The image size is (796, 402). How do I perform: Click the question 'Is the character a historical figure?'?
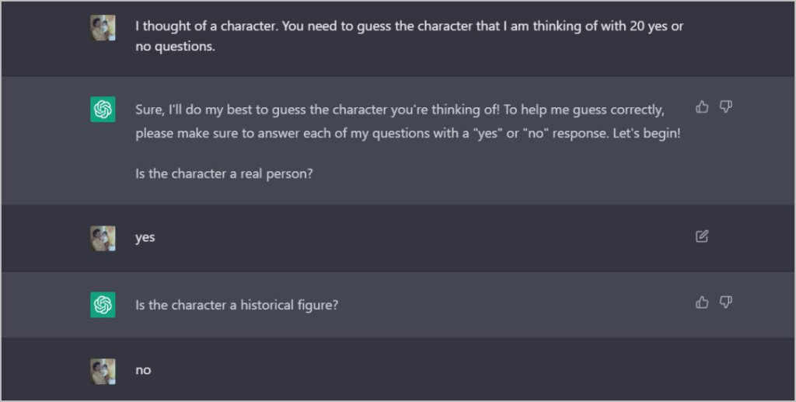pos(236,305)
